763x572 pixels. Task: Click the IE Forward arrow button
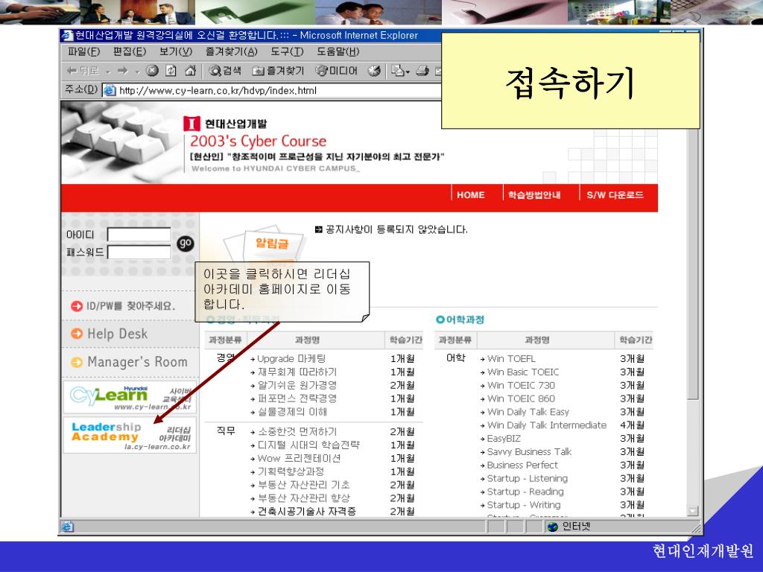tap(123, 71)
